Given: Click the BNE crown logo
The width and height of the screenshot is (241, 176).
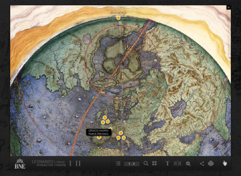Looking at the screenshot, I should (20, 163).
